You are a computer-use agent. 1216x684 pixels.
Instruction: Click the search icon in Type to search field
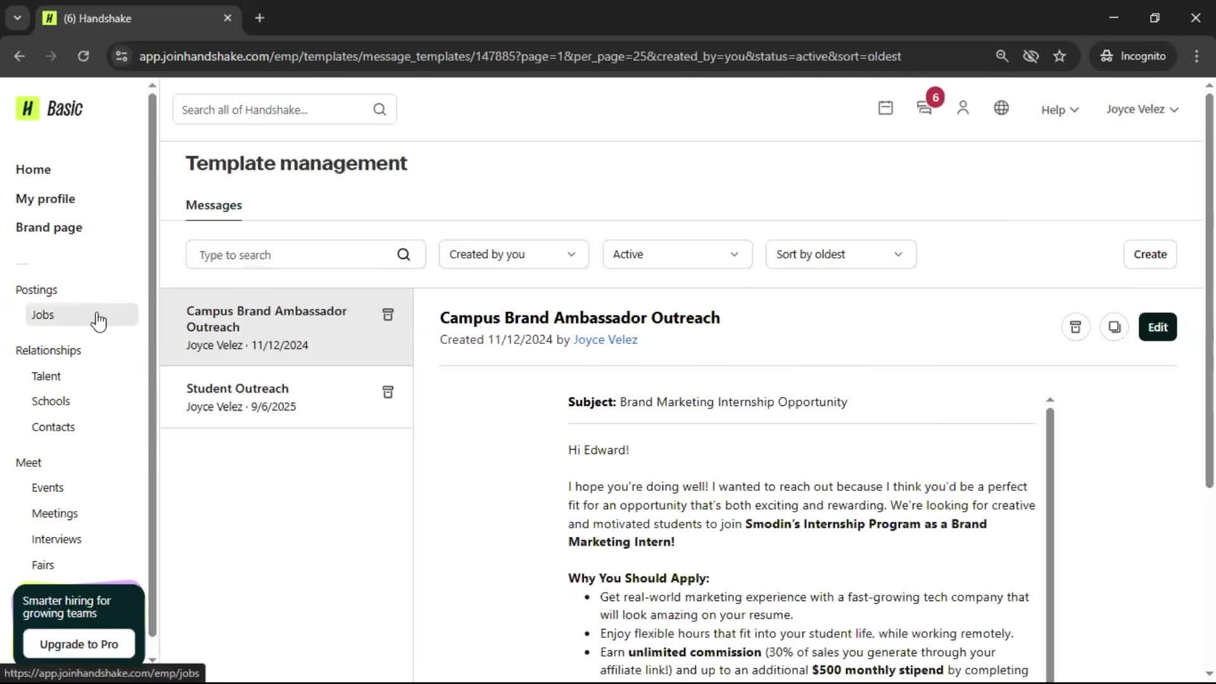coord(403,255)
